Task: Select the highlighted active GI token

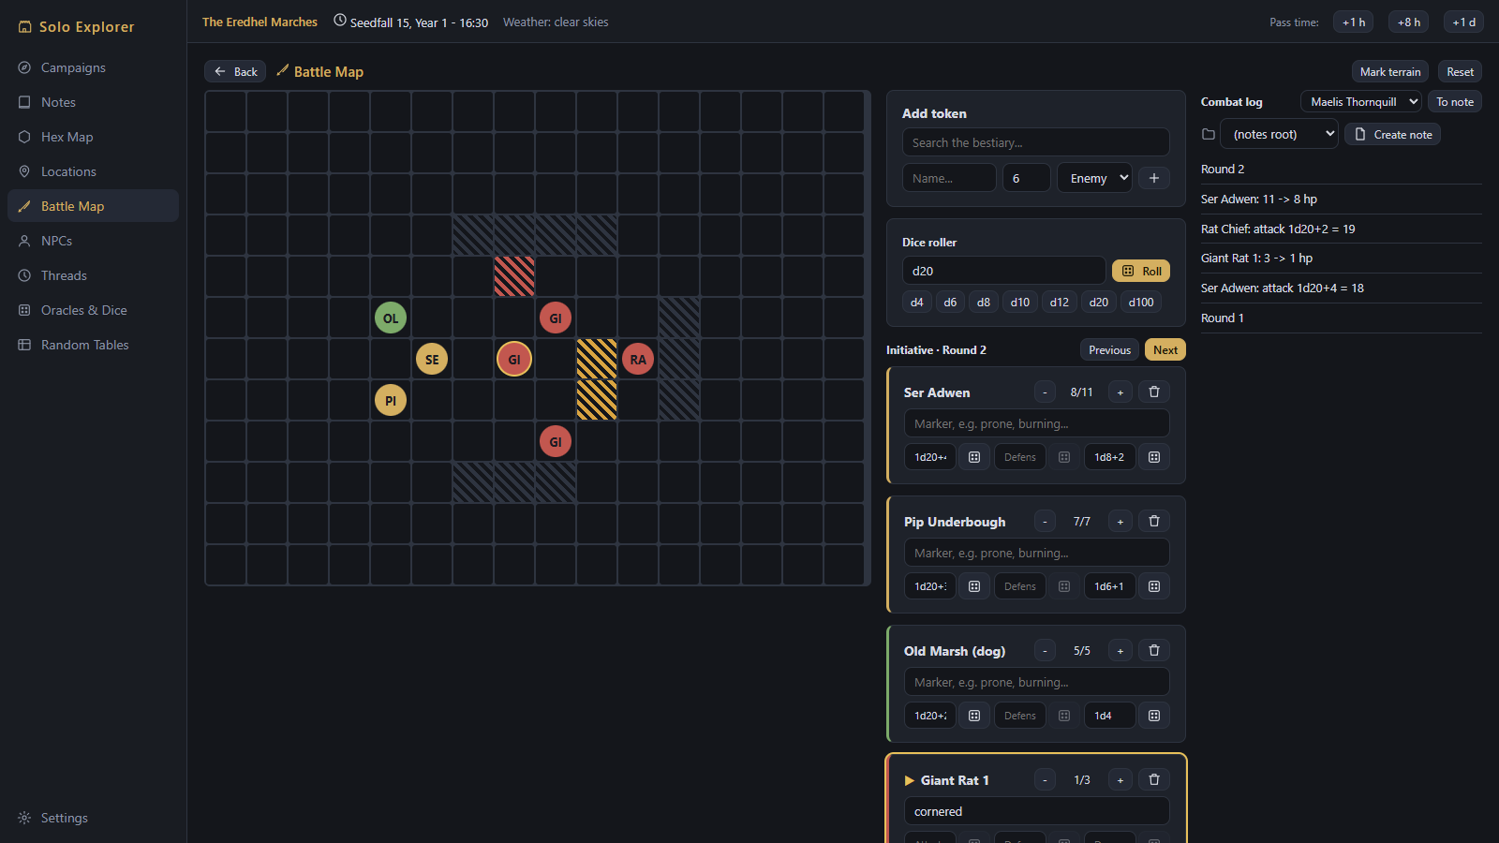Action: [514, 360]
